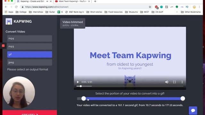Click the red recording stop indicator
The image size is (205, 115).
[3, 46]
